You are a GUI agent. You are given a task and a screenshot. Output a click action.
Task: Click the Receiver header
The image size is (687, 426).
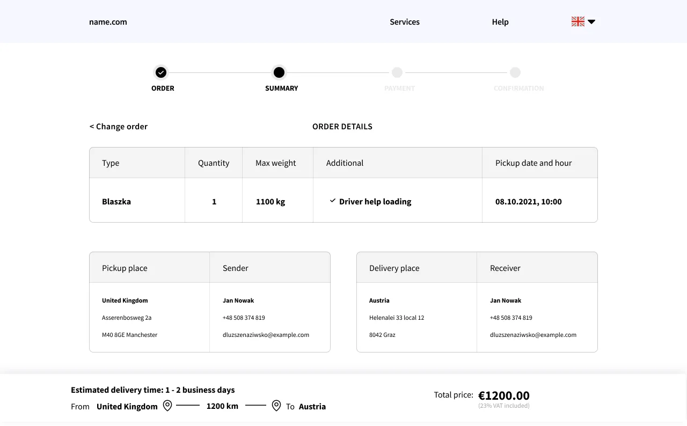pyautogui.click(x=505, y=268)
